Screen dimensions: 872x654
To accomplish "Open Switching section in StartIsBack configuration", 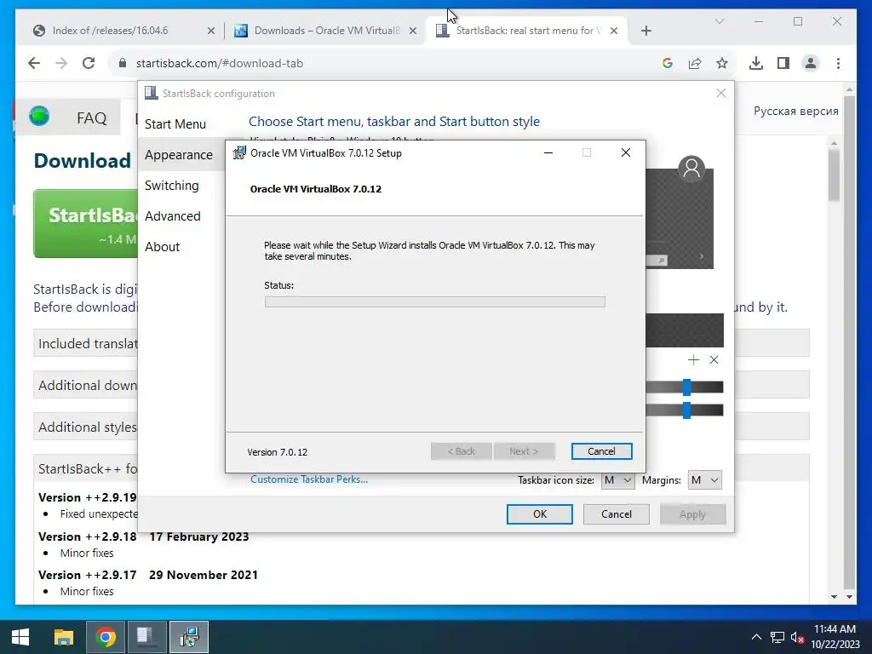I will (x=171, y=185).
